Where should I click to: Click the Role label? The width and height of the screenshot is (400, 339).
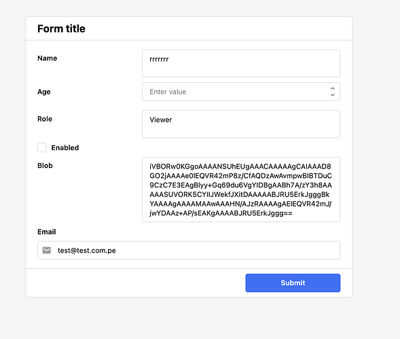tap(45, 119)
